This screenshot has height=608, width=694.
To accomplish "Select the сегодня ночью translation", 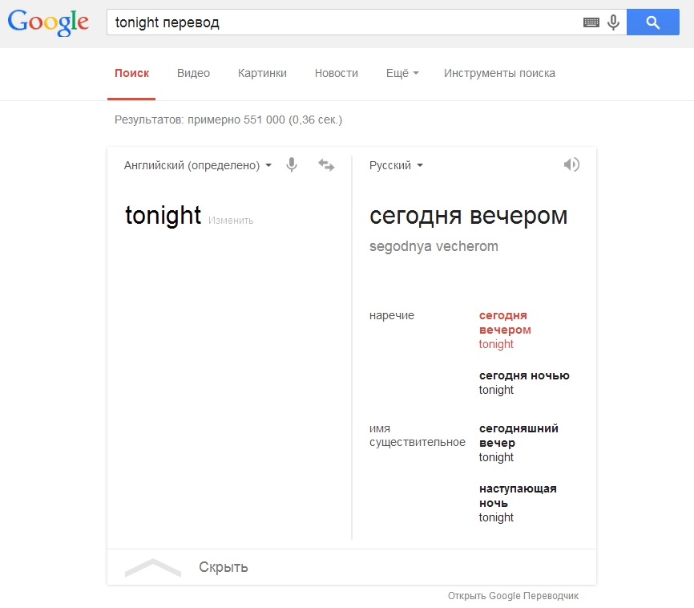I will [x=524, y=375].
